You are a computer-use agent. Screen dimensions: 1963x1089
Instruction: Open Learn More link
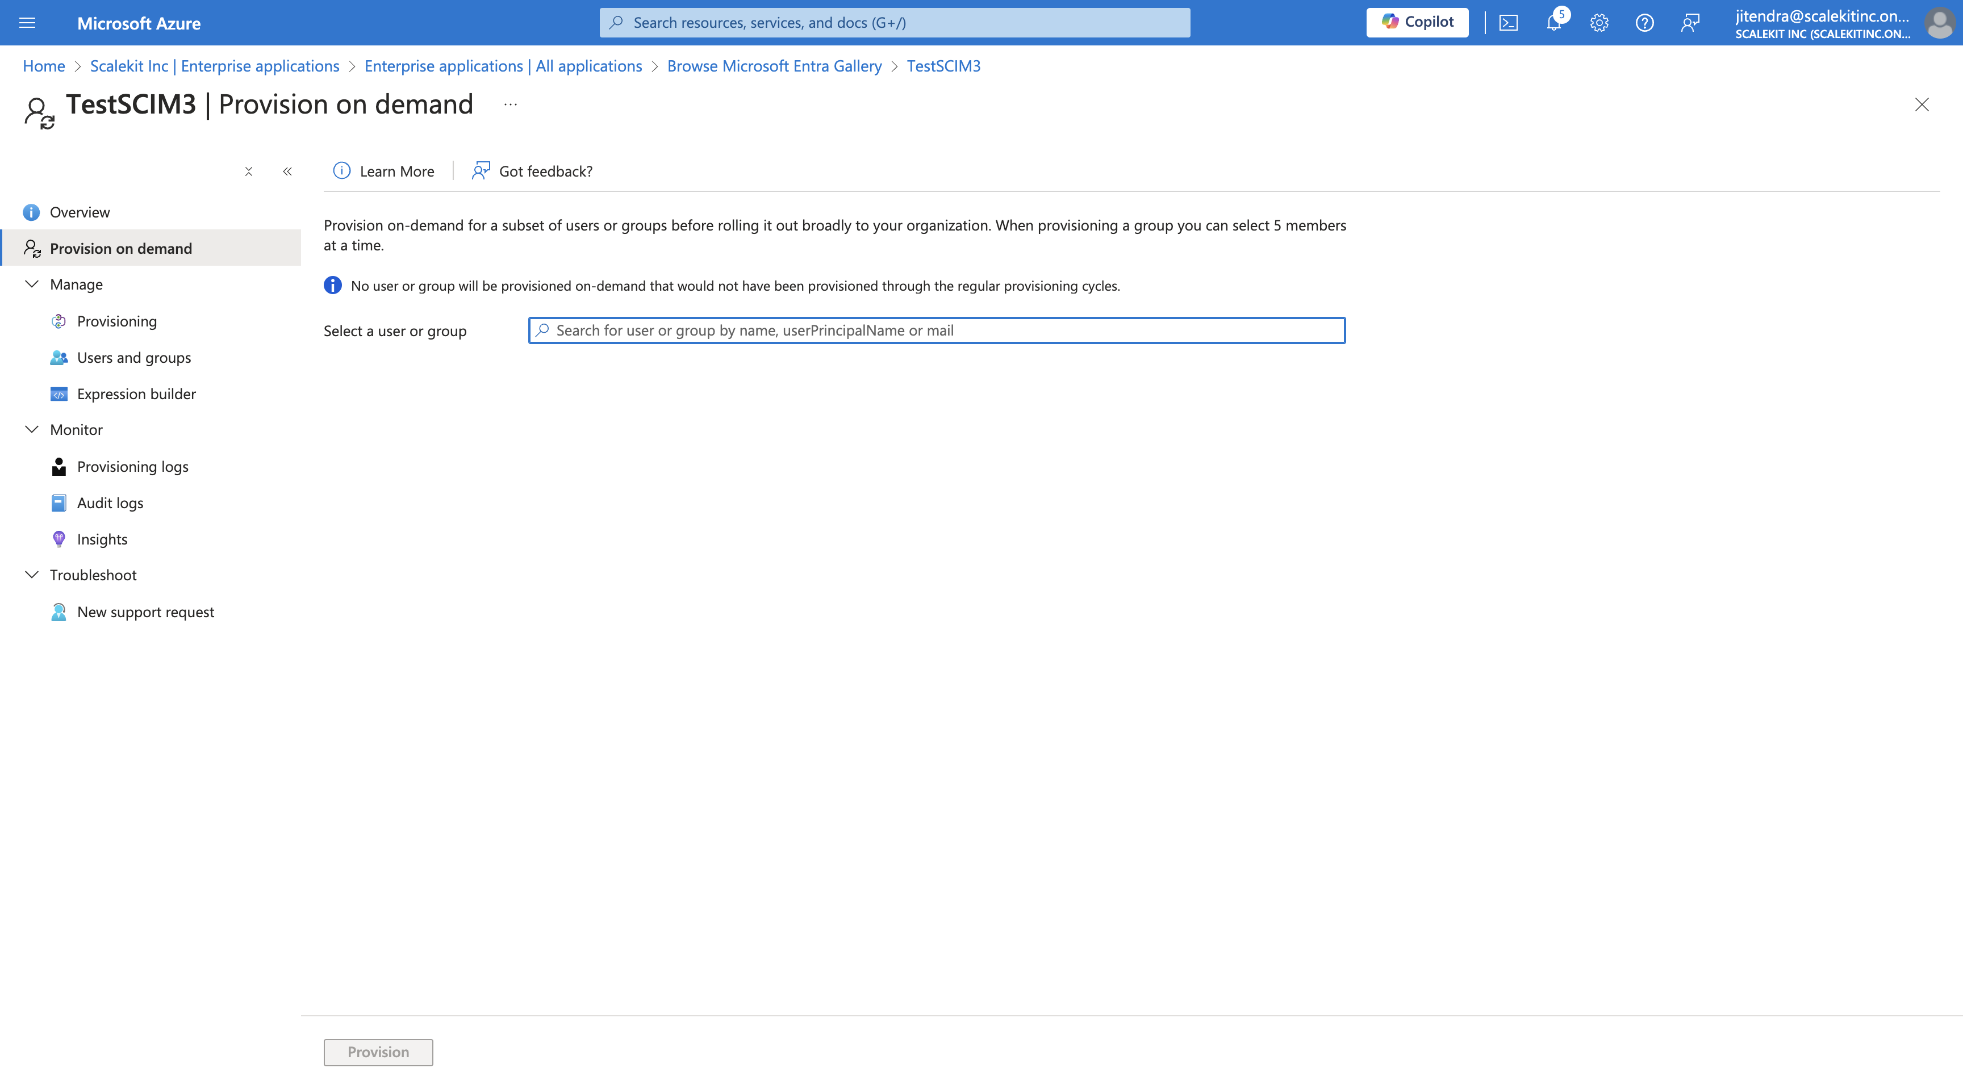(x=396, y=171)
